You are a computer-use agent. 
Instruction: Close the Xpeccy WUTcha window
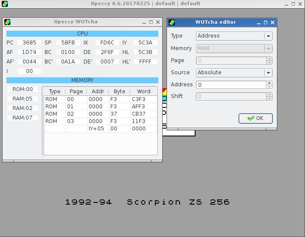158,22
